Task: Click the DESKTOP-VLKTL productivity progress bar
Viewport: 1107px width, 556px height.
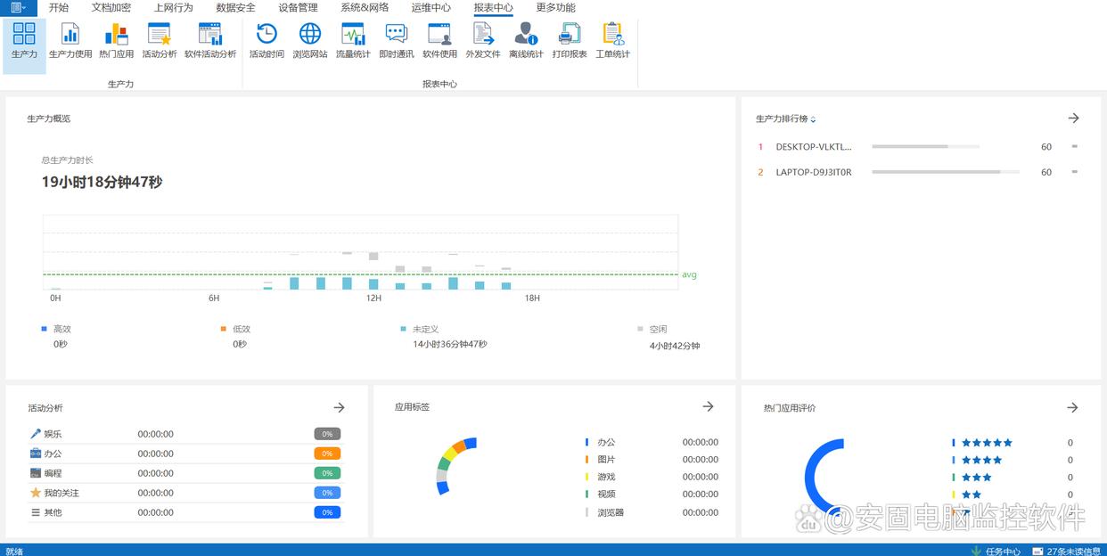Action: 925,146
